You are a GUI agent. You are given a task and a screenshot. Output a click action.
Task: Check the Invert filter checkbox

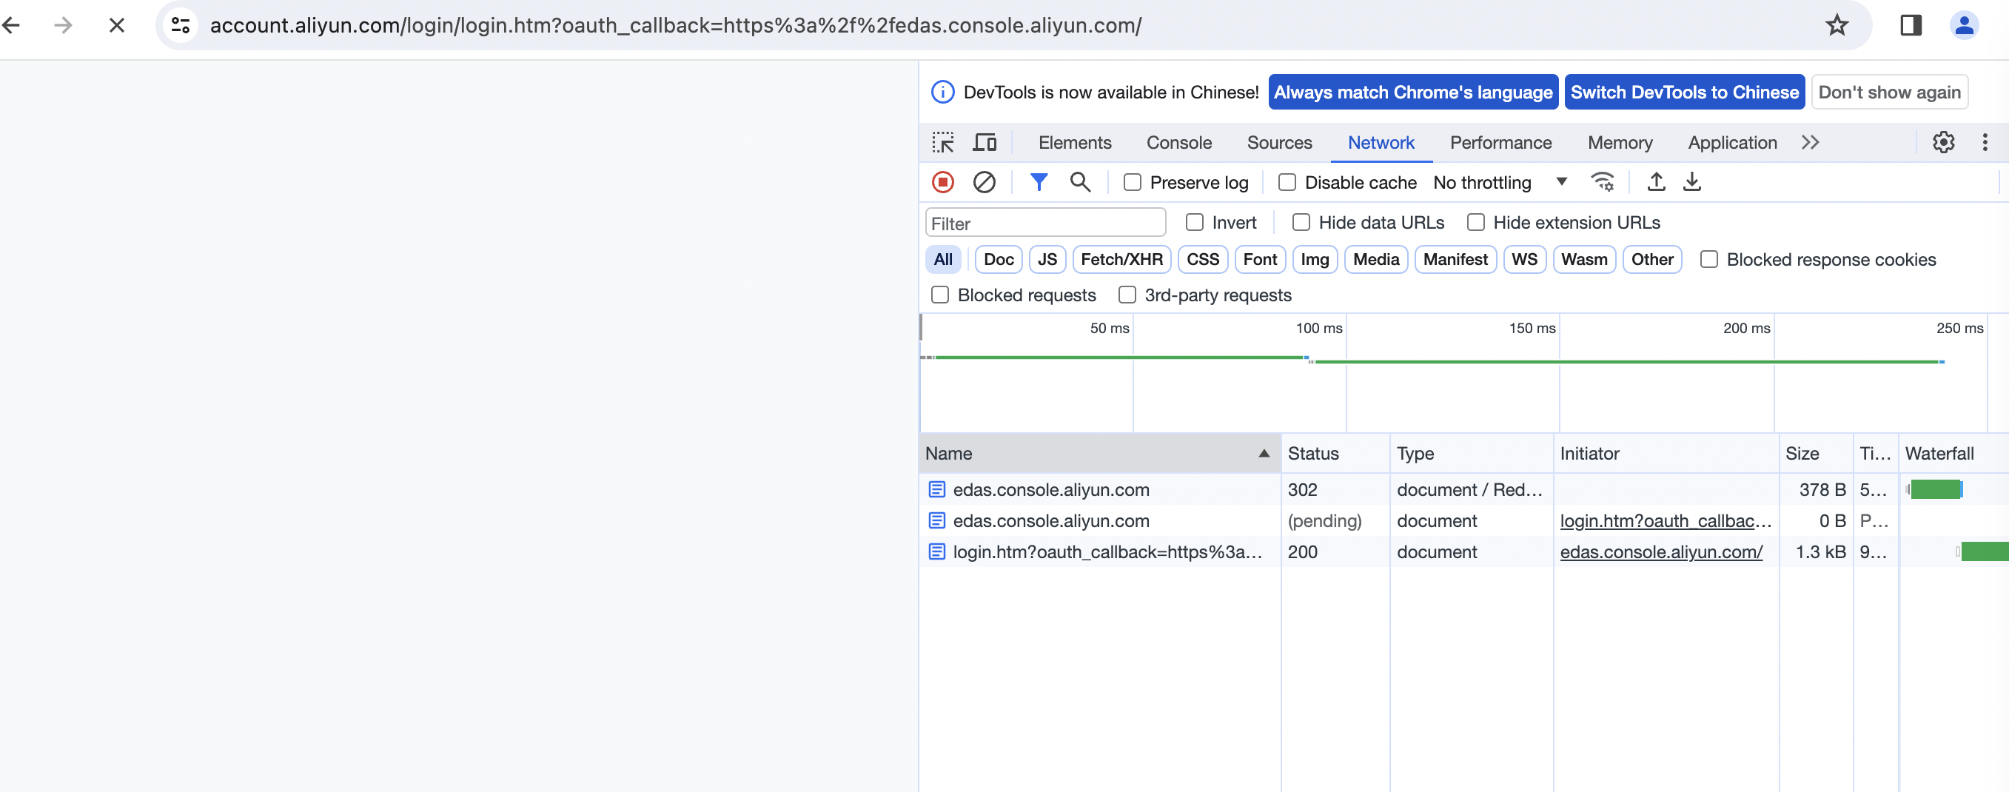point(1194,223)
